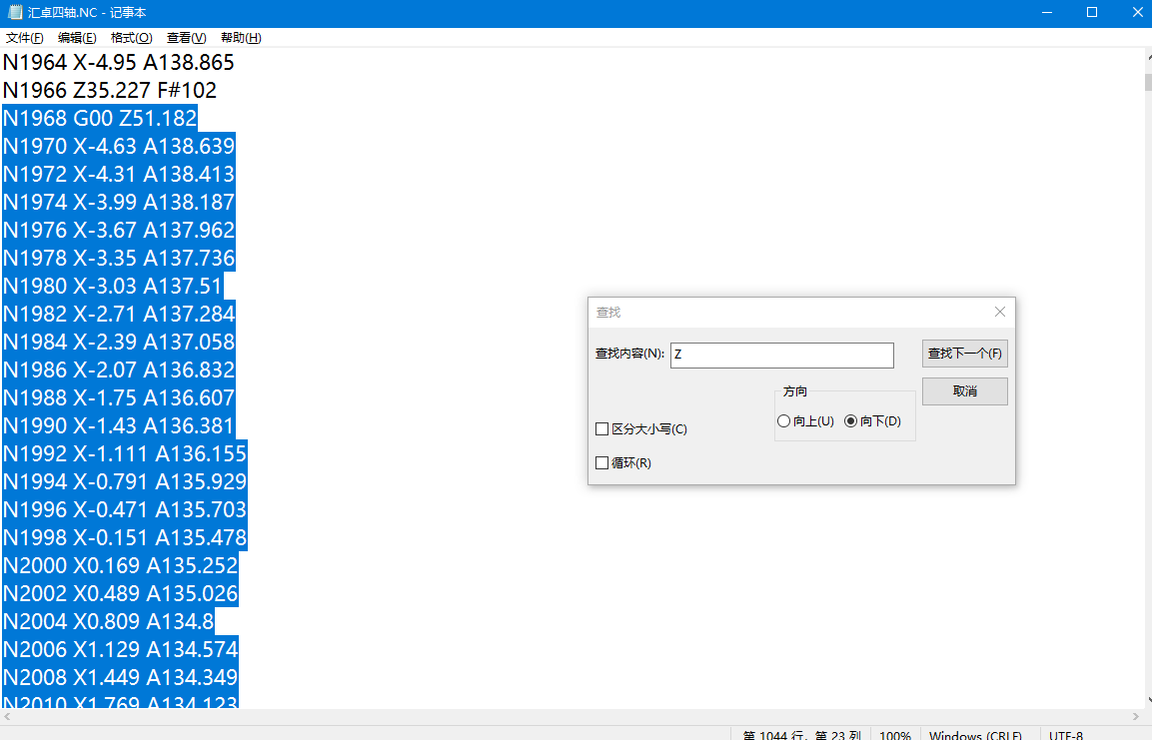Click the UTF-8 encoding status entry
Image resolution: width=1152 pixels, height=740 pixels.
1065,734
